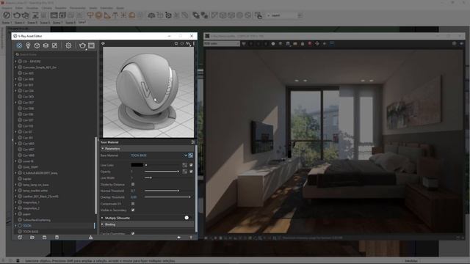Screen dimensions: 470x264
Task: Click the add asset icon in the bottom bar
Action: click(20, 238)
